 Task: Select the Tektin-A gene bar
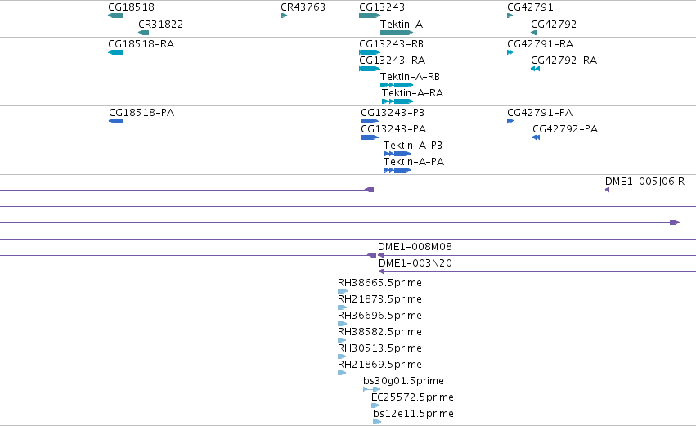click(x=397, y=33)
